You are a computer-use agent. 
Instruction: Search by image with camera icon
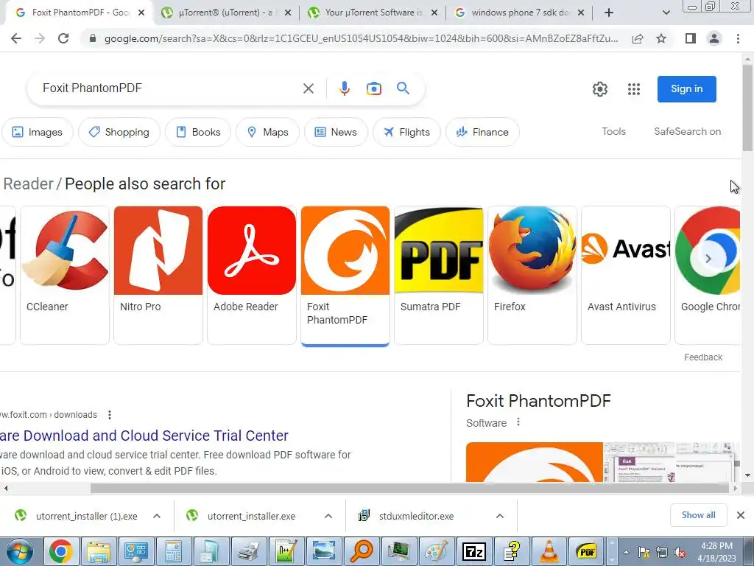(373, 88)
